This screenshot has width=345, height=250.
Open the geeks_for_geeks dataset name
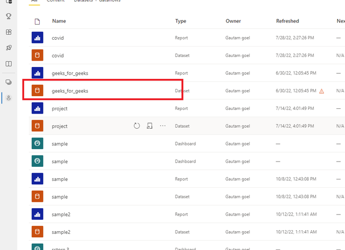pos(70,91)
